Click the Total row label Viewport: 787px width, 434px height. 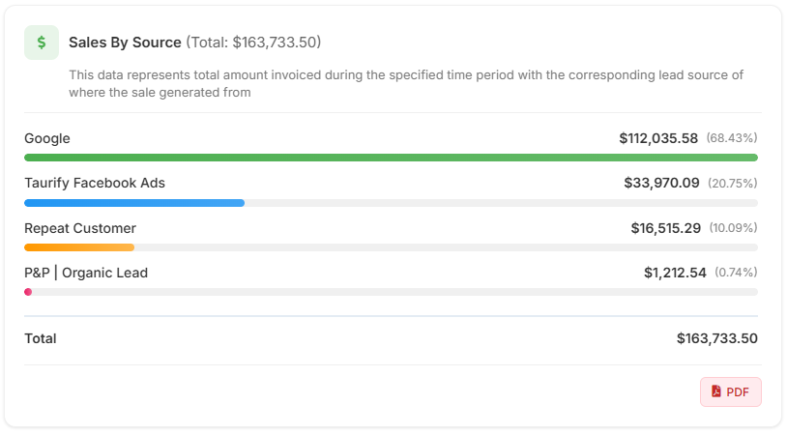pyautogui.click(x=41, y=338)
